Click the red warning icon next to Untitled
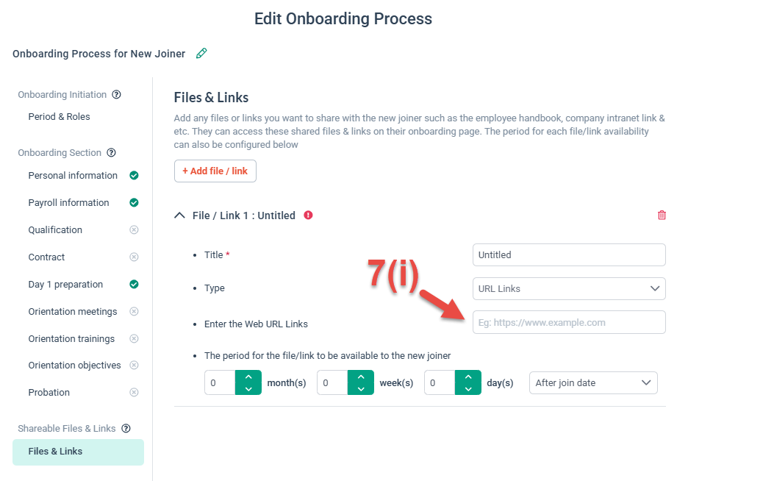The width and height of the screenshot is (763, 481). [x=308, y=215]
